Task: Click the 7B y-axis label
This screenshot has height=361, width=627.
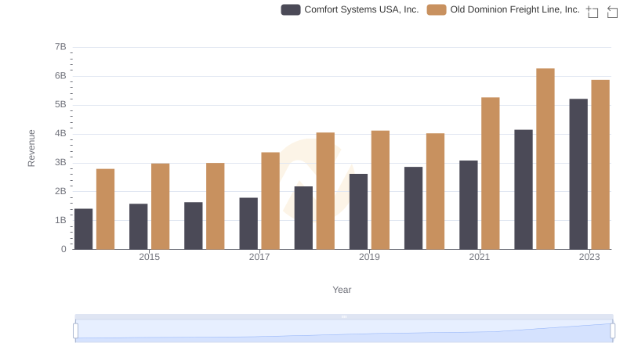Action: 60,47
